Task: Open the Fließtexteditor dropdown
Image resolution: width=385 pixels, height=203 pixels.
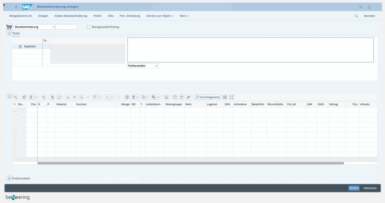Action: (156, 66)
